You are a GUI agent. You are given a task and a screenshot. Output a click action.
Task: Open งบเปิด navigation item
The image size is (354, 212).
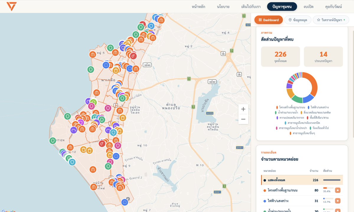pyautogui.click(x=309, y=6)
